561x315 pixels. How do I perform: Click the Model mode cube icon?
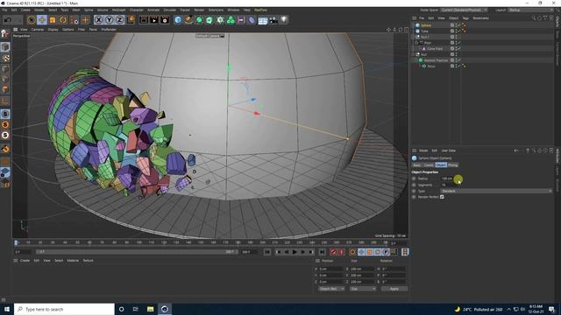point(5,46)
